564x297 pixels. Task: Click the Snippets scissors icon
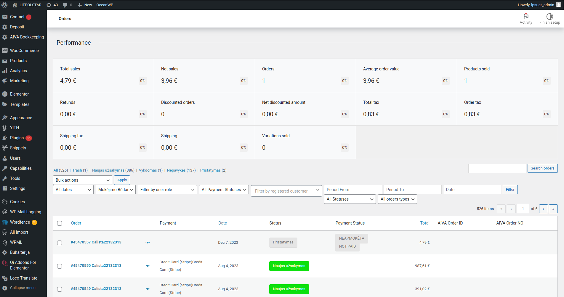pyautogui.click(x=5, y=148)
